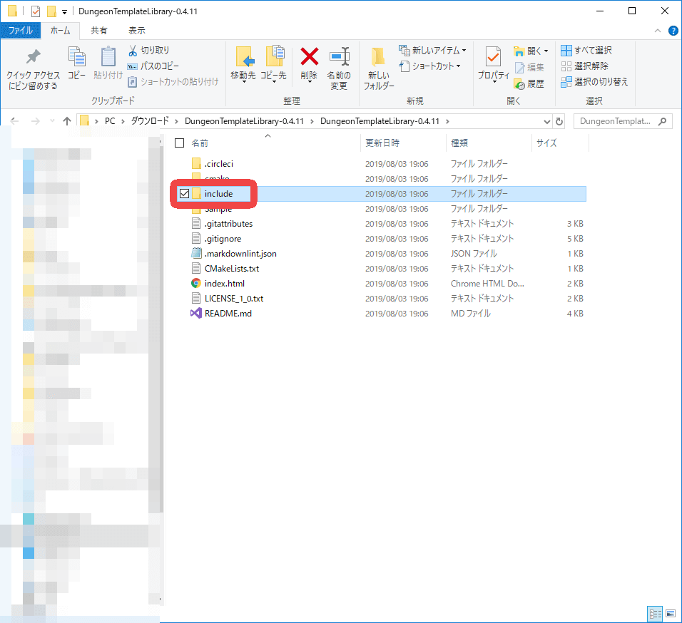682x623 pixels.
Task: Expand address bar history dropdown arrow
Action: (x=546, y=121)
